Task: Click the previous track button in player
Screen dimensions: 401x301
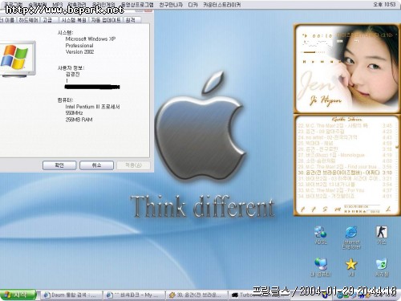Action: pos(304,62)
